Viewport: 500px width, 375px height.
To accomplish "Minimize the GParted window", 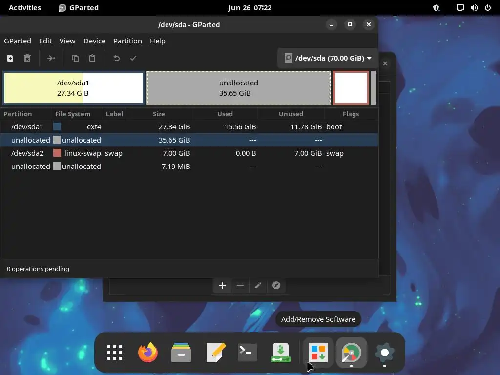I will (x=332, y=24).
